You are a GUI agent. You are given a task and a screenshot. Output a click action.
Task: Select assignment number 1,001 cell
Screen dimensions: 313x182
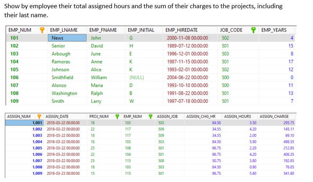pyautogui.click(x=24, y=123)
